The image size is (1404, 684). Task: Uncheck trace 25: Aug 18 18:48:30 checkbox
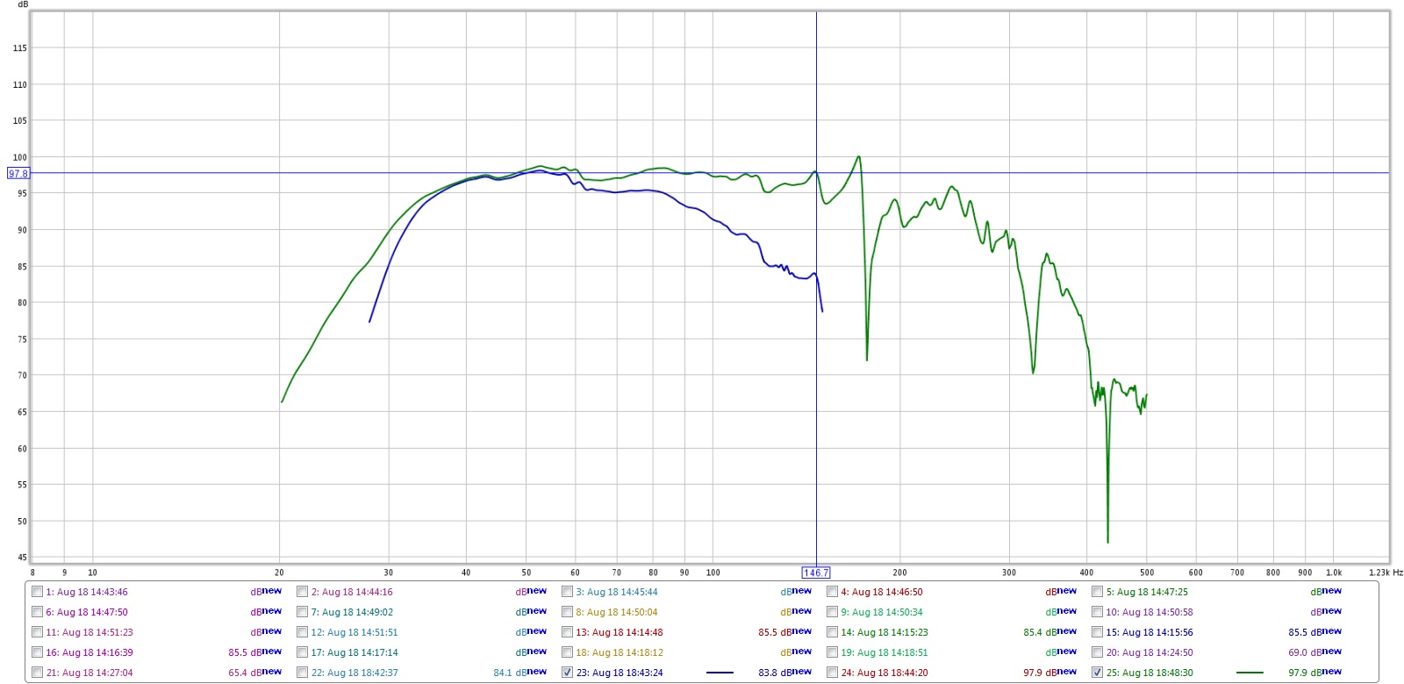(x=1097, y=672)
